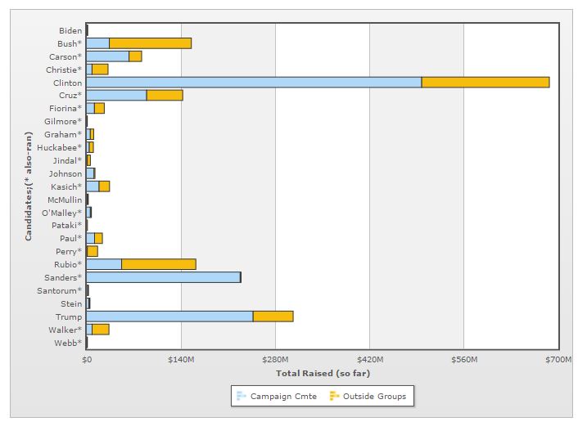
Task: Click the Rubio* candidate label
Action: (68, 264)
